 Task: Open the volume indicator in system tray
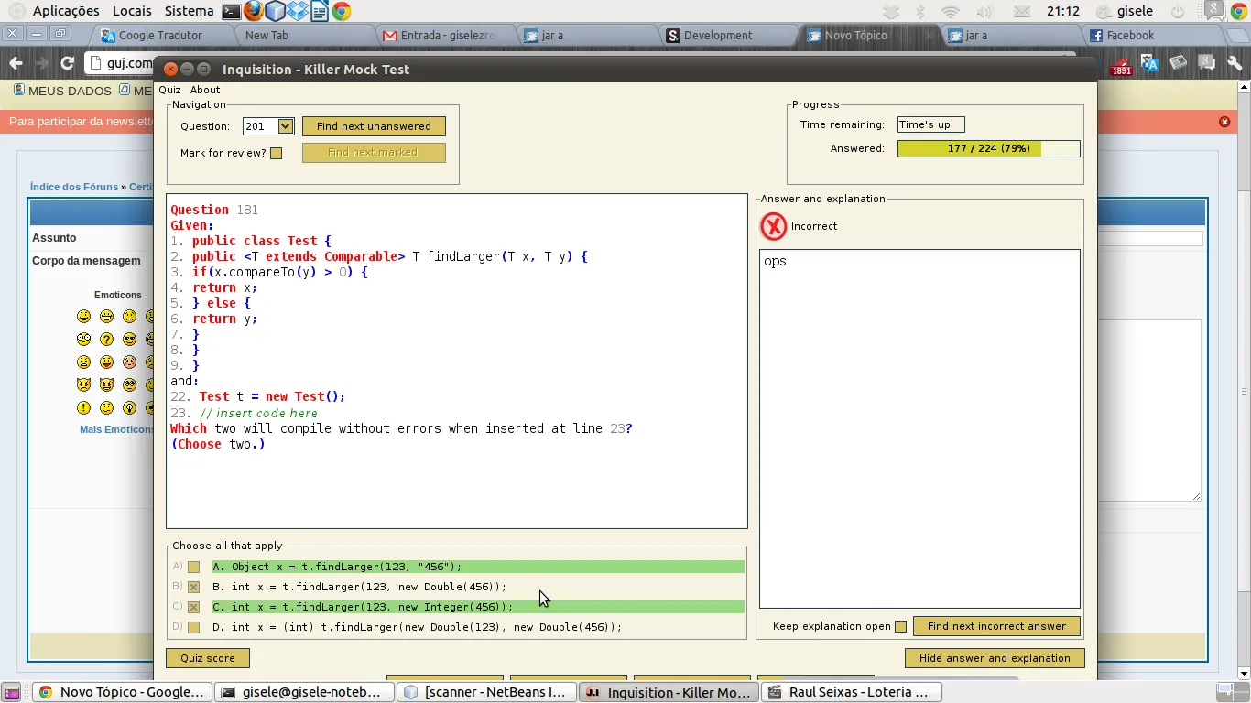(x=984, y=12)
